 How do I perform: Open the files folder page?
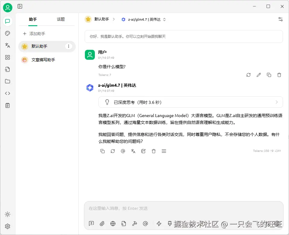point(8,81)
